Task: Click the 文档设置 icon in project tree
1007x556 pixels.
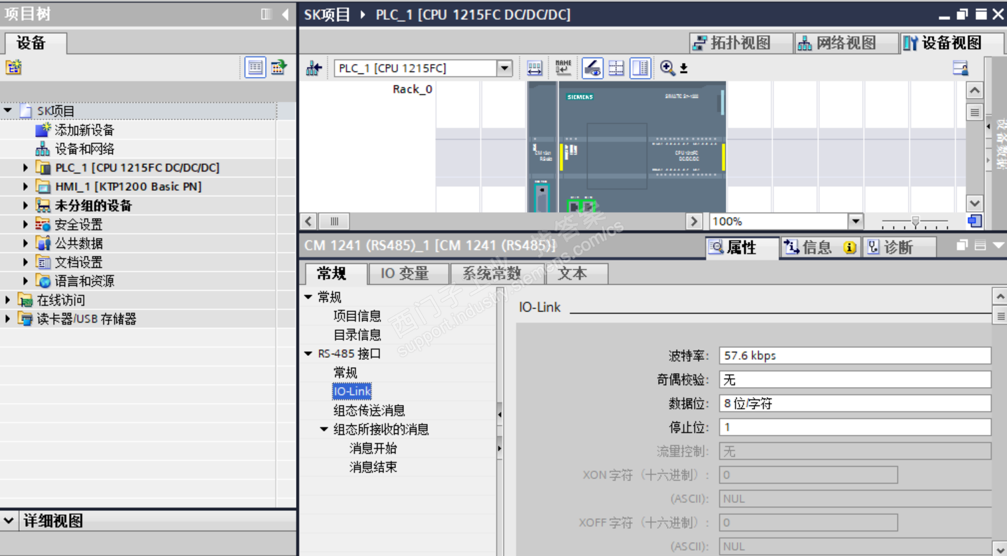Action: pyautogui.click(x=43, y=262)
